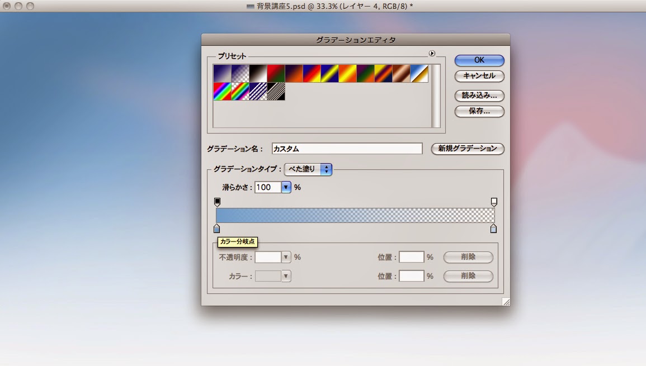Pick the chrome gradient preset

(419, 73)
